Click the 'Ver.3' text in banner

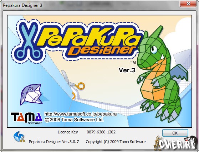[x=127, y=70]
